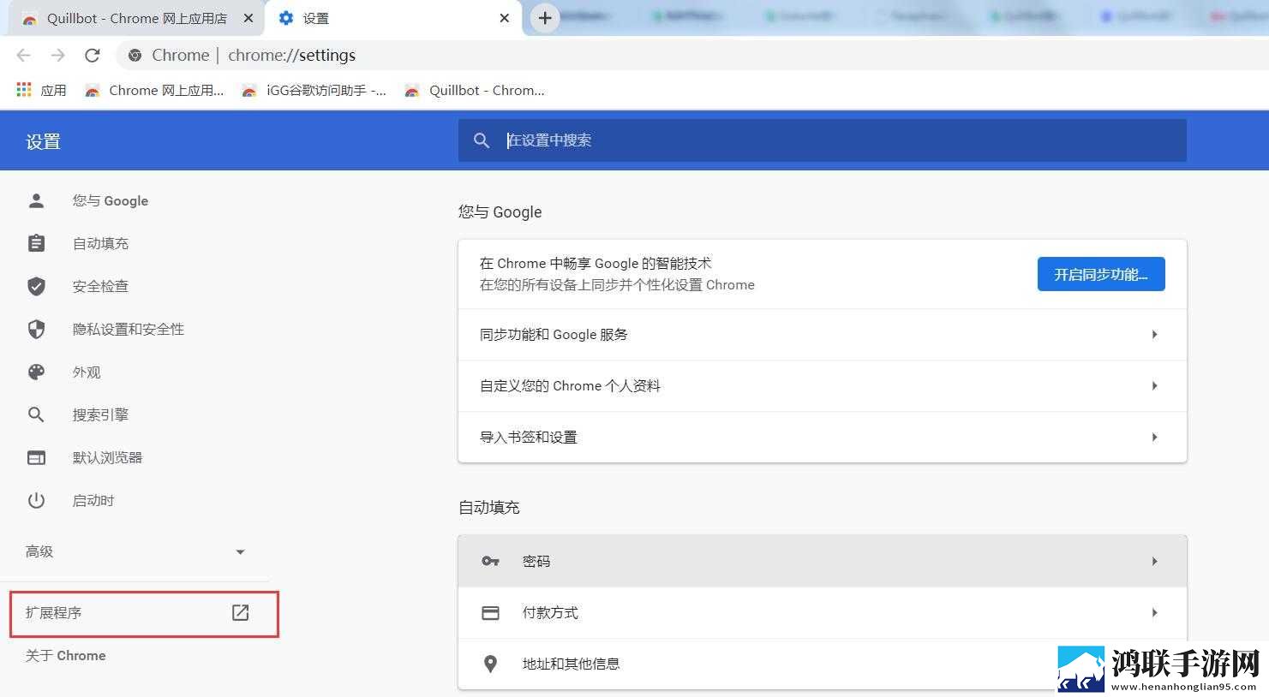Open 启动时 in sidebar
1269x697 pixels.
(93, 500)
